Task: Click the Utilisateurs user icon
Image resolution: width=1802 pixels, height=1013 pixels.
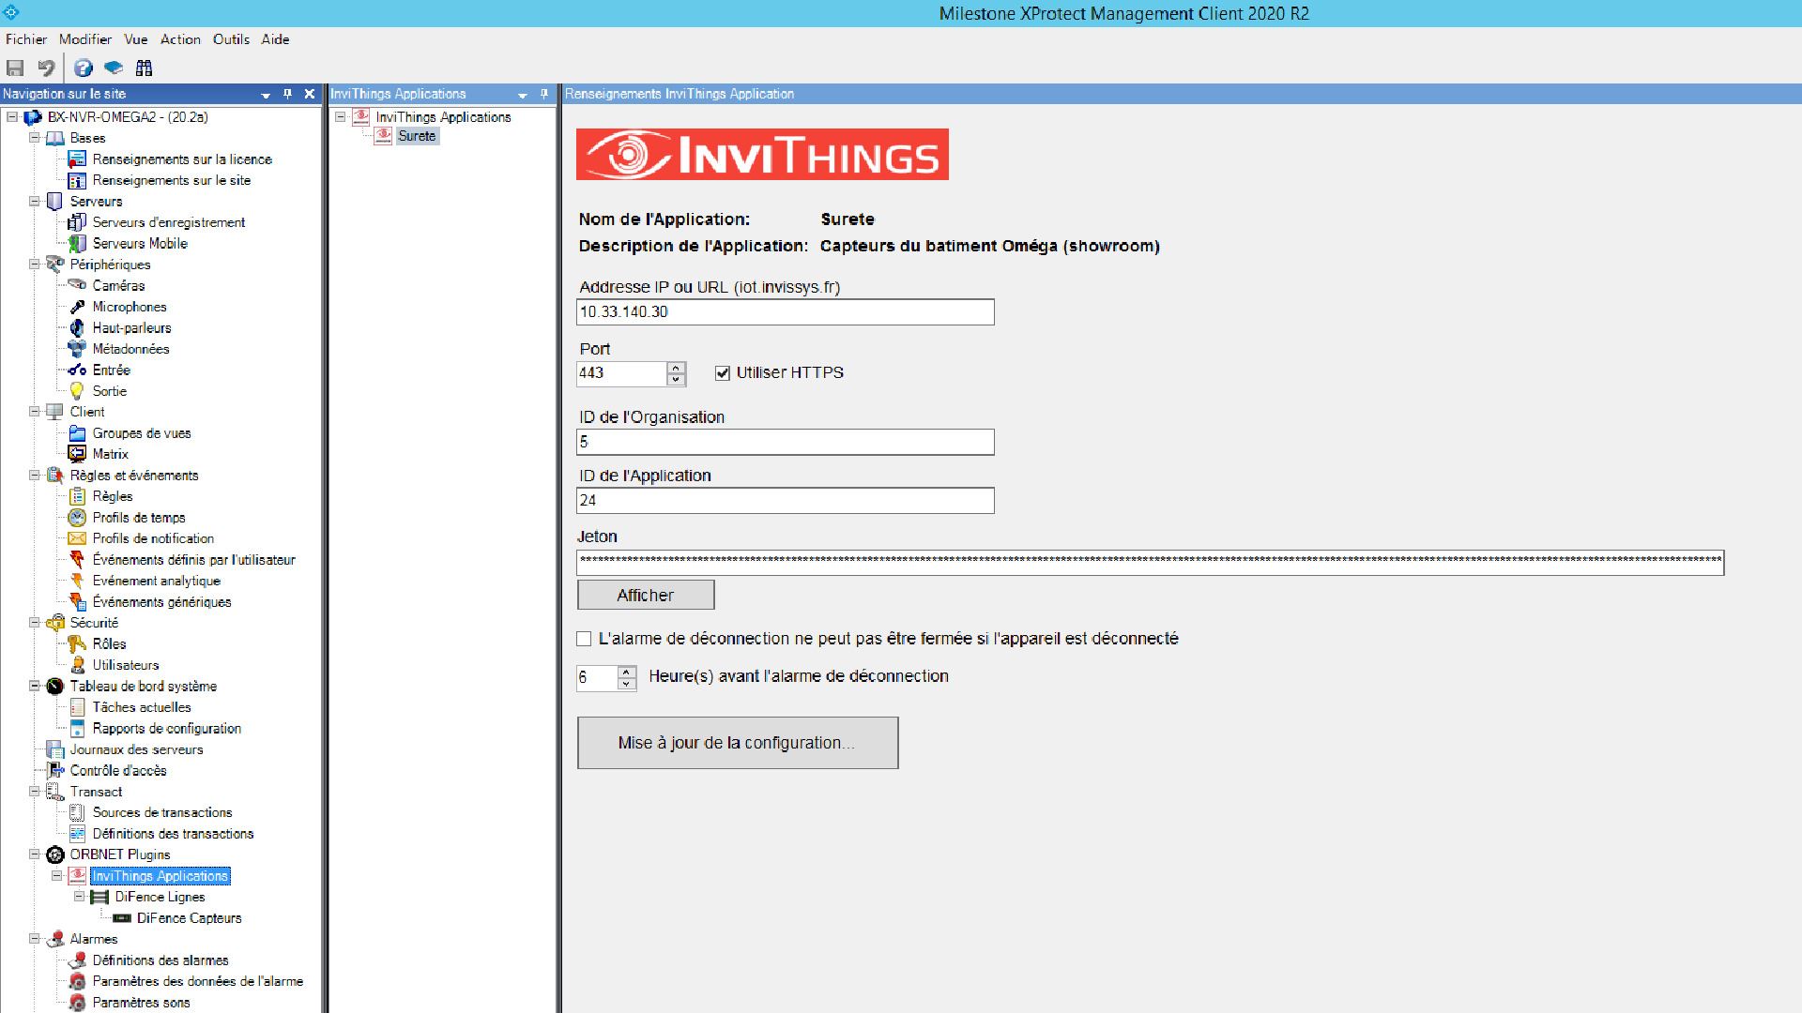Action: [77, 665]
